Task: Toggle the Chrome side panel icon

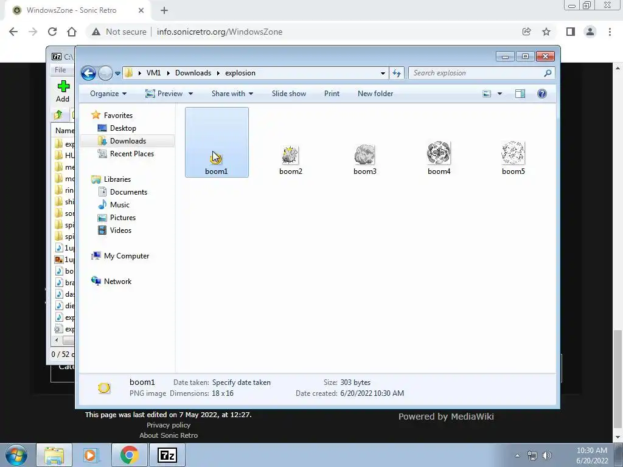Action: coord(571,32)
